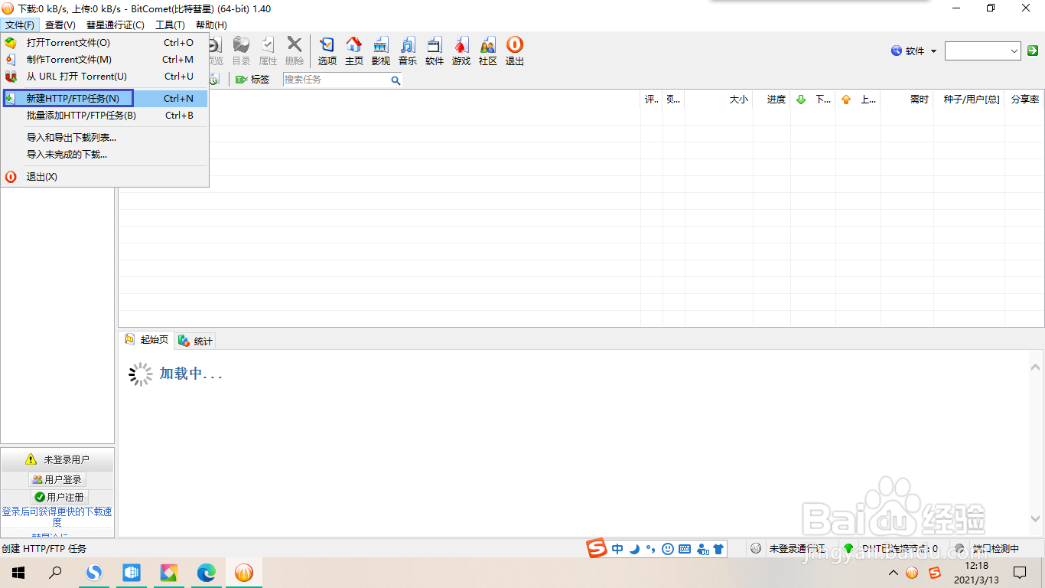
Task: Open the 游戏 games icon
Action: click(x=461, y=51)
